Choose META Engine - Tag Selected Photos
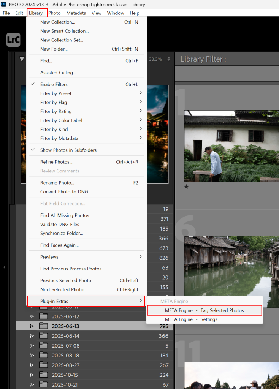Screen dimensions: 279x389 pos(204,310)
